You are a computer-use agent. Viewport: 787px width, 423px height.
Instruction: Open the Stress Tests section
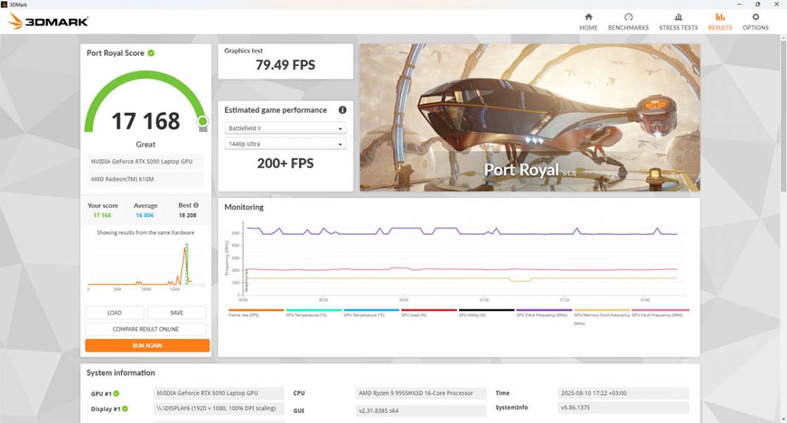(x=678, y=21)
